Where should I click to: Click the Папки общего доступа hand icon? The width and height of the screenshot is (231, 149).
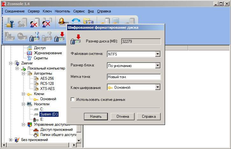pyautogui.click(x=36, y=135)
